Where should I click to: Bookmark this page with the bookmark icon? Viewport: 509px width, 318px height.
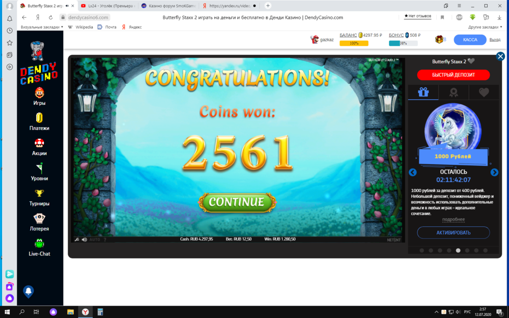pyautogui.click(x=442, y=17)
